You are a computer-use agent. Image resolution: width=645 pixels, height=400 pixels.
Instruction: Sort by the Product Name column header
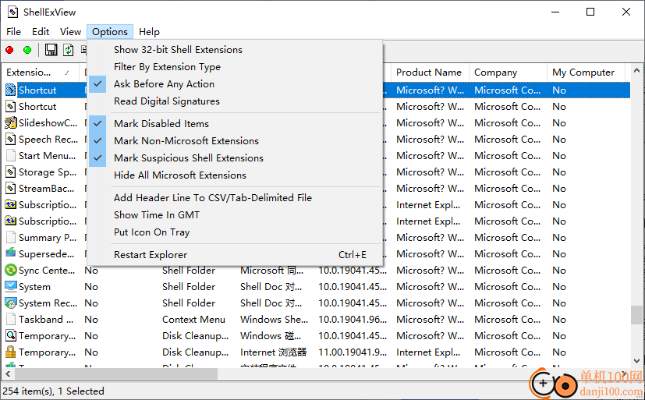pyautogui.click(x=430, y=73)
